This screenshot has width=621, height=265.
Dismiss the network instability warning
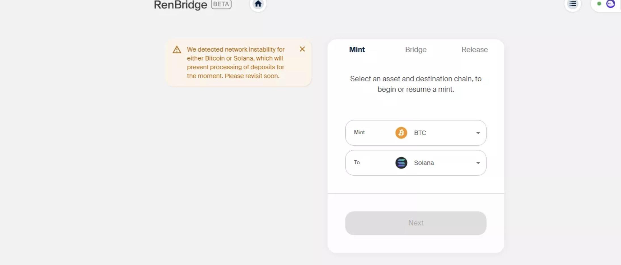click(302, 49)
